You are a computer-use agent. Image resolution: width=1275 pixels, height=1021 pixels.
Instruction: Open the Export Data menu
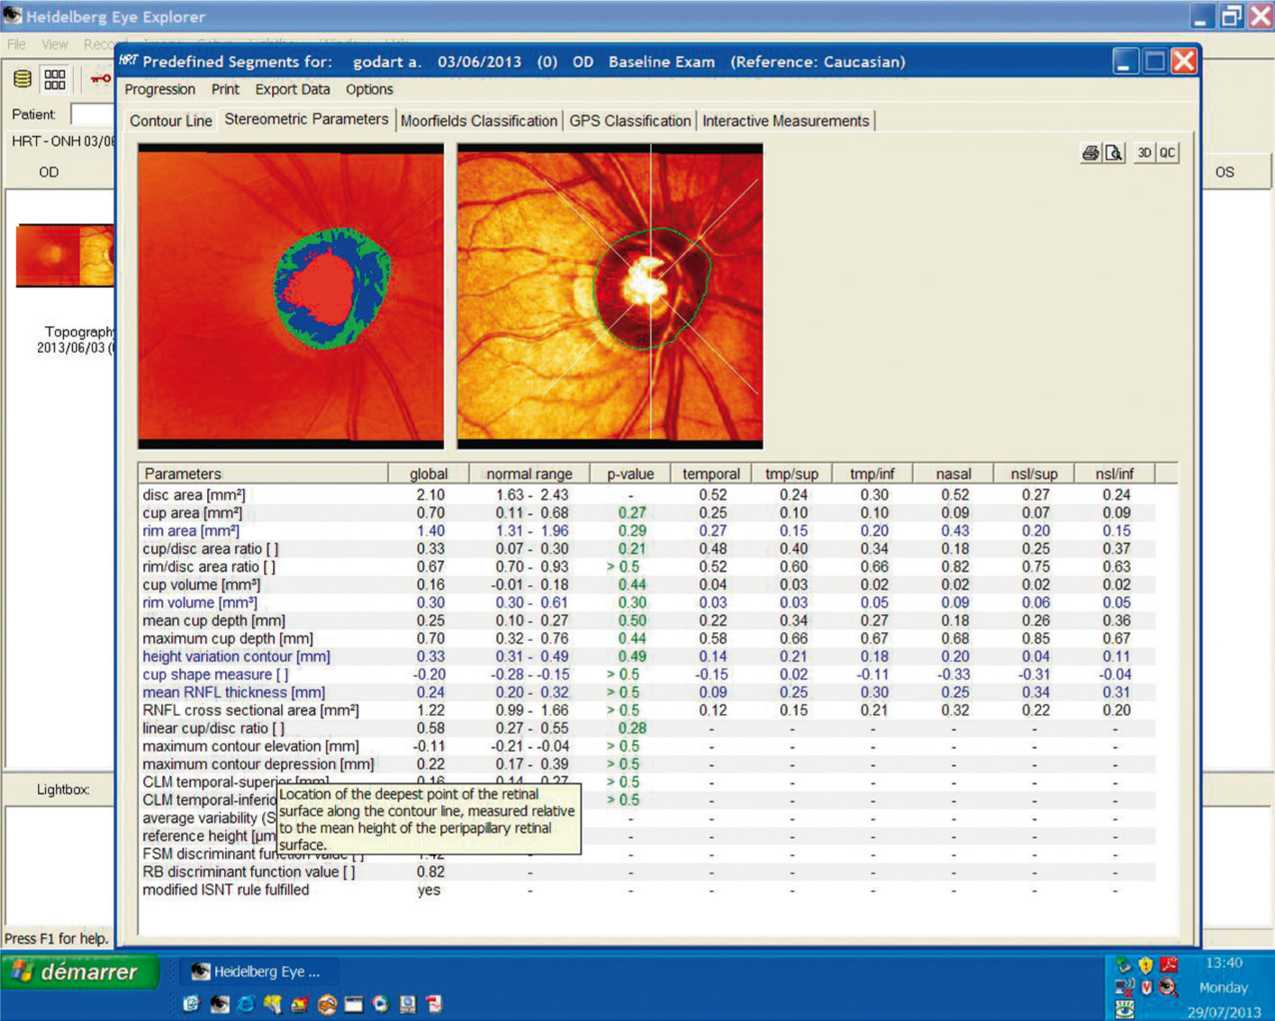point(292,89)
